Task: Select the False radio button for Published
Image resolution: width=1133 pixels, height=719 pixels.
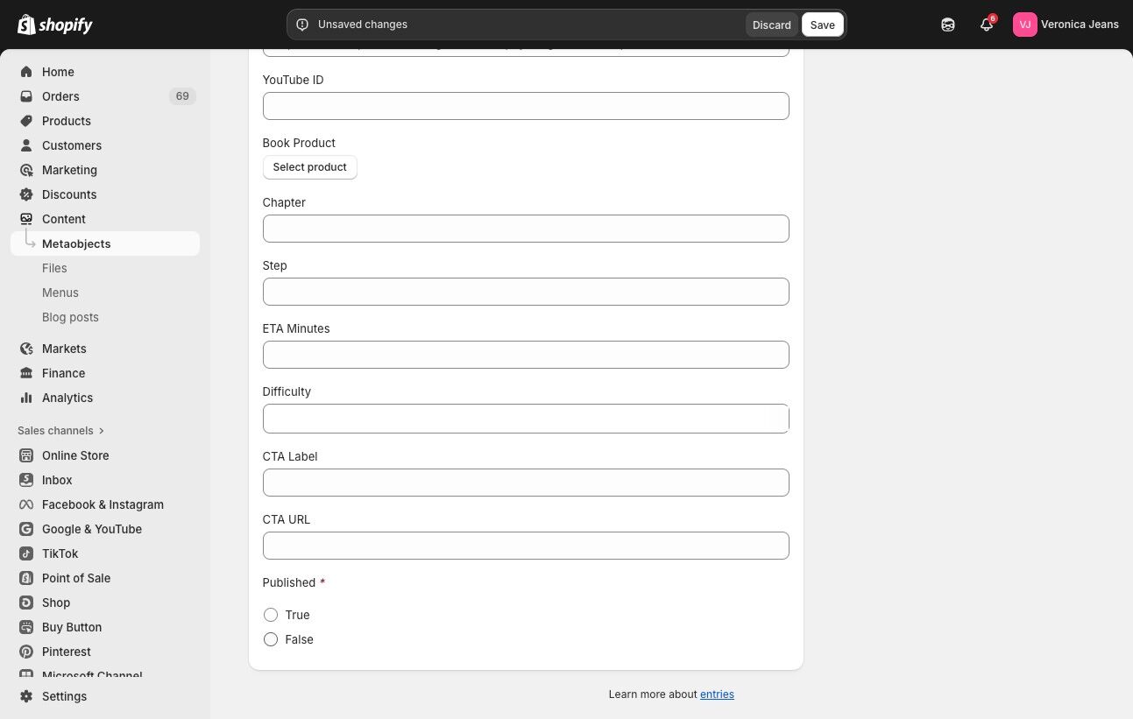Action: [x=271, y=639]
